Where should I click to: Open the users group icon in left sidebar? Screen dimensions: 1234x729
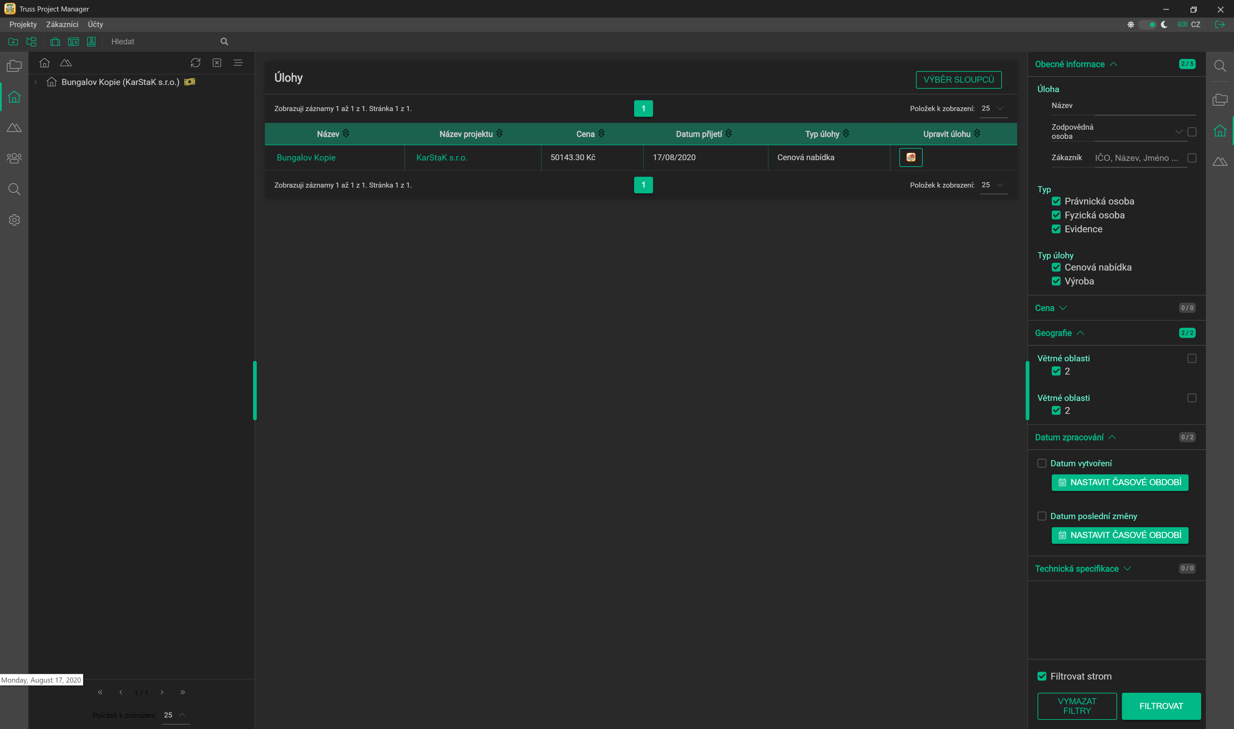point(14,158)
